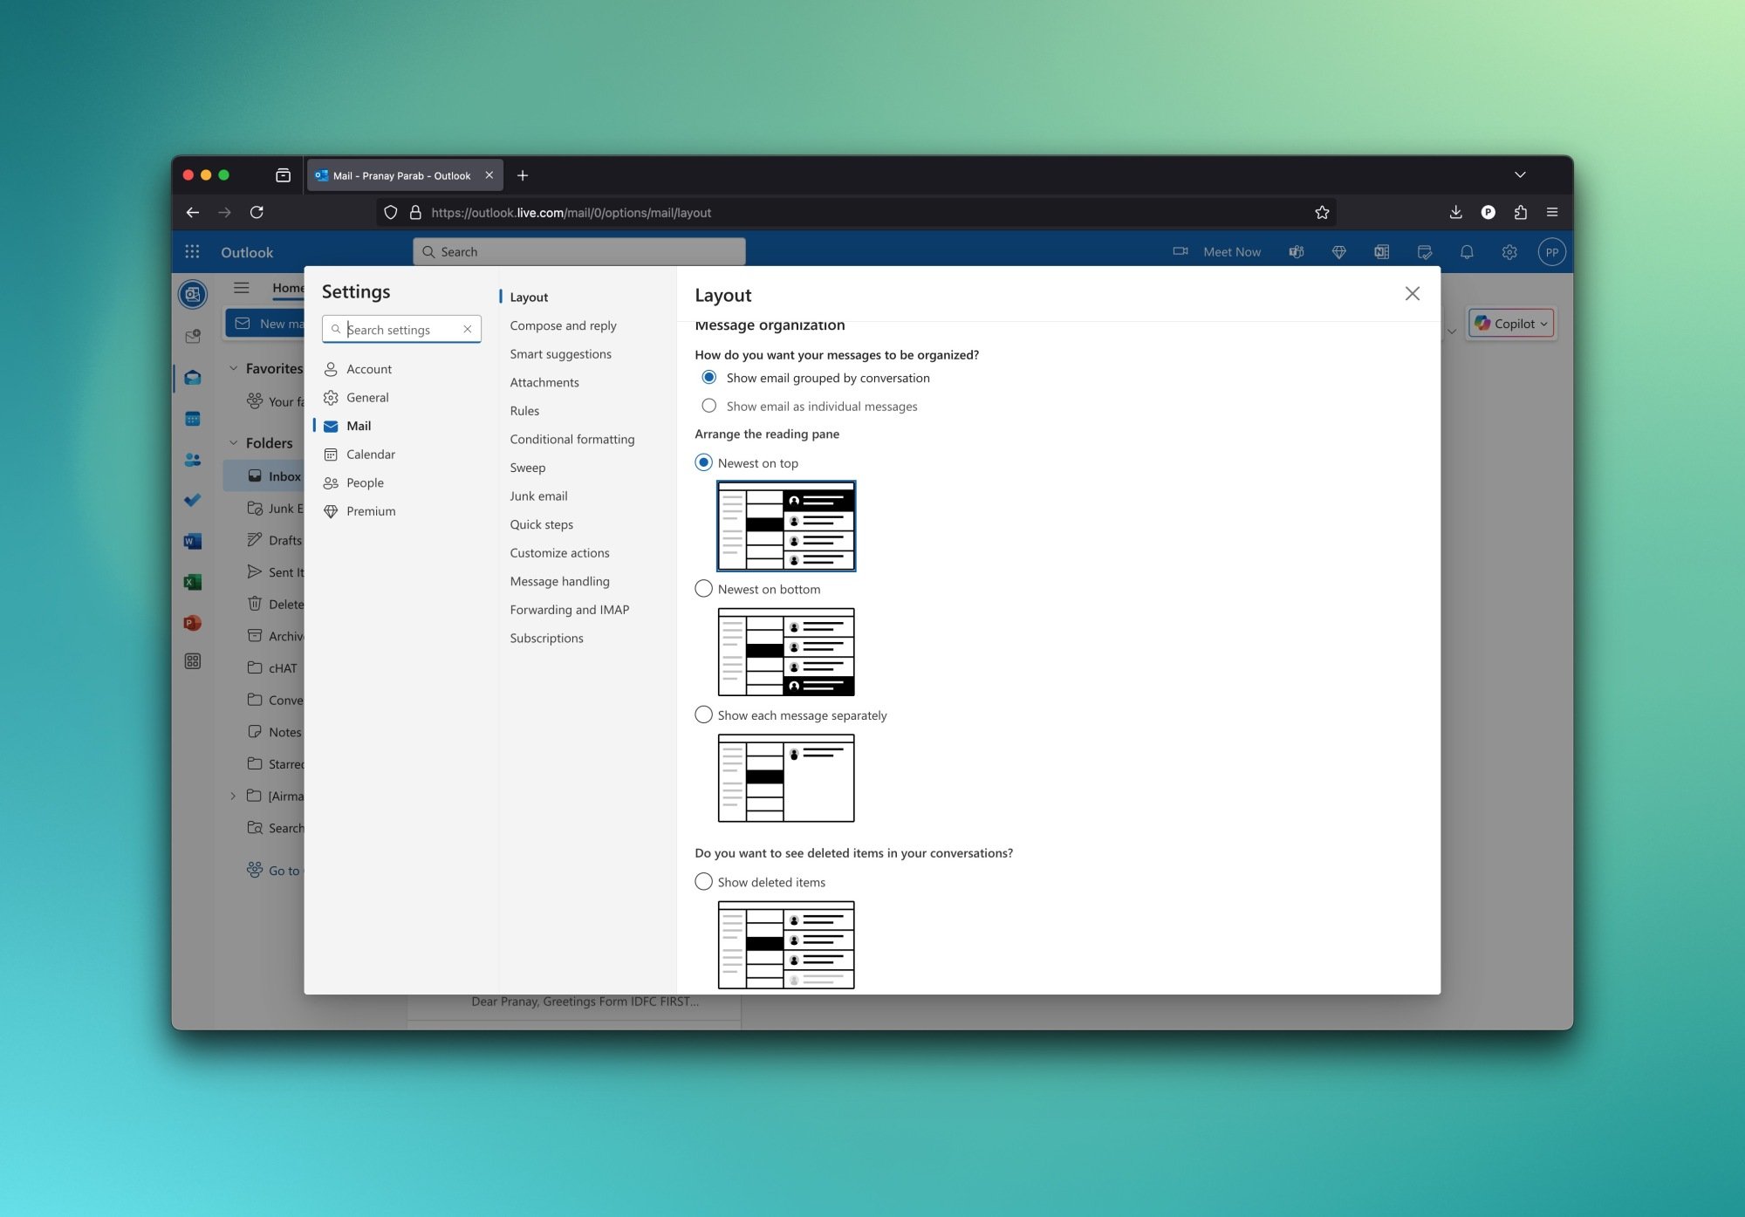This screenshot has width=1745, height=1217.
Task: Go to Attachments settings
Action: [544, 382]
